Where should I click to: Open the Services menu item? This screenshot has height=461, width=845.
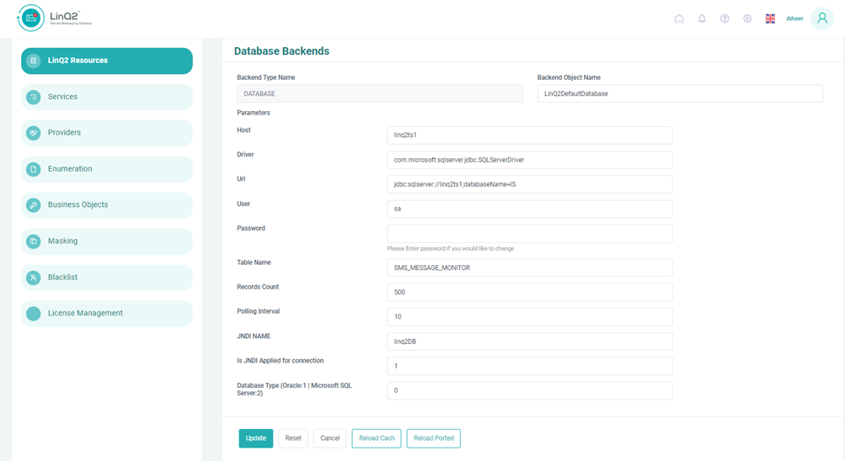(x=107, y=97)
